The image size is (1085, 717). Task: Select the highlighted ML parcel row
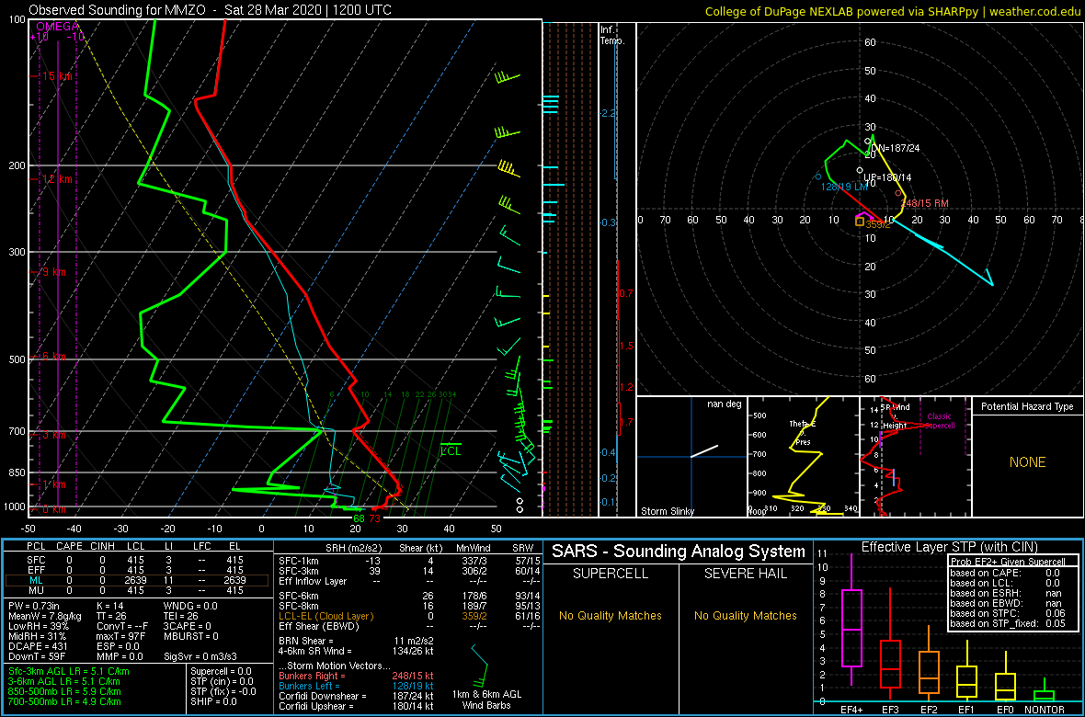pyautogui.click(x=136, y=581)
